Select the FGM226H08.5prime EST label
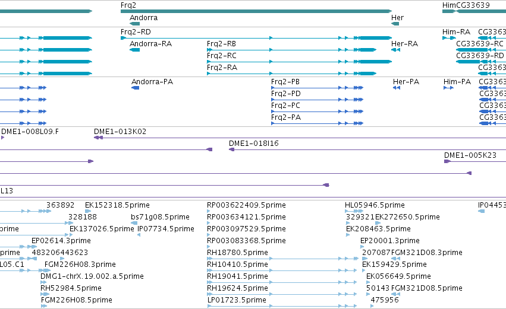 pos(77,301)
